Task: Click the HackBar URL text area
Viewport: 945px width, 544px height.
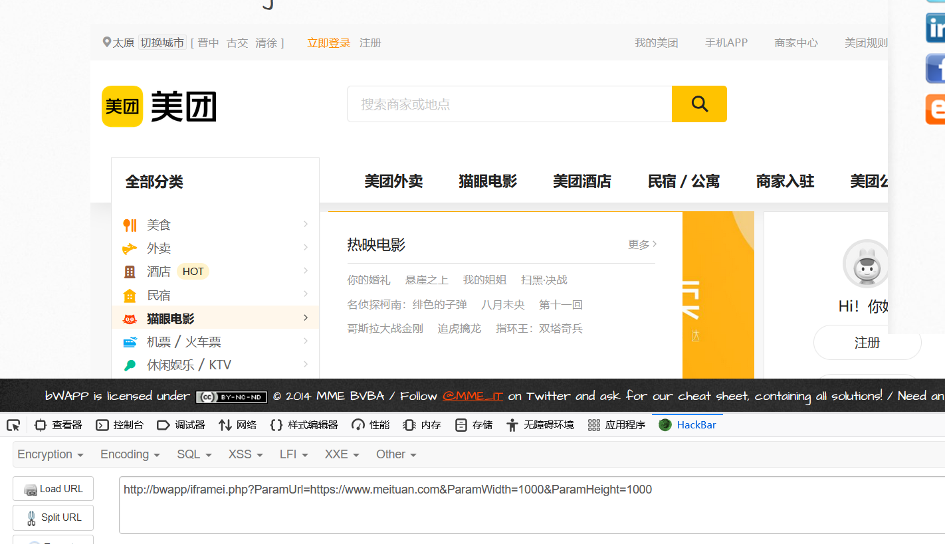Action: (x=532, y=505)
